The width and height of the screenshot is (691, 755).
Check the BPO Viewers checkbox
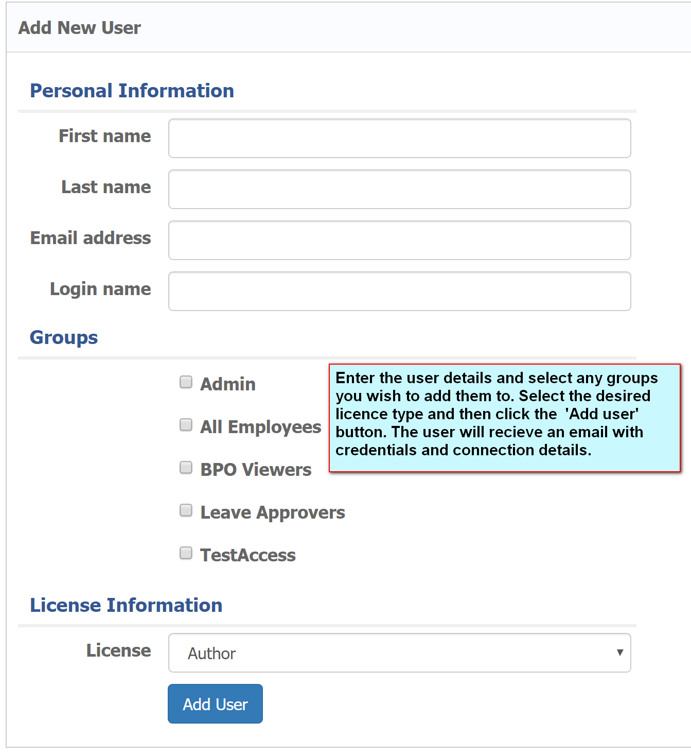tap(186, 468)
